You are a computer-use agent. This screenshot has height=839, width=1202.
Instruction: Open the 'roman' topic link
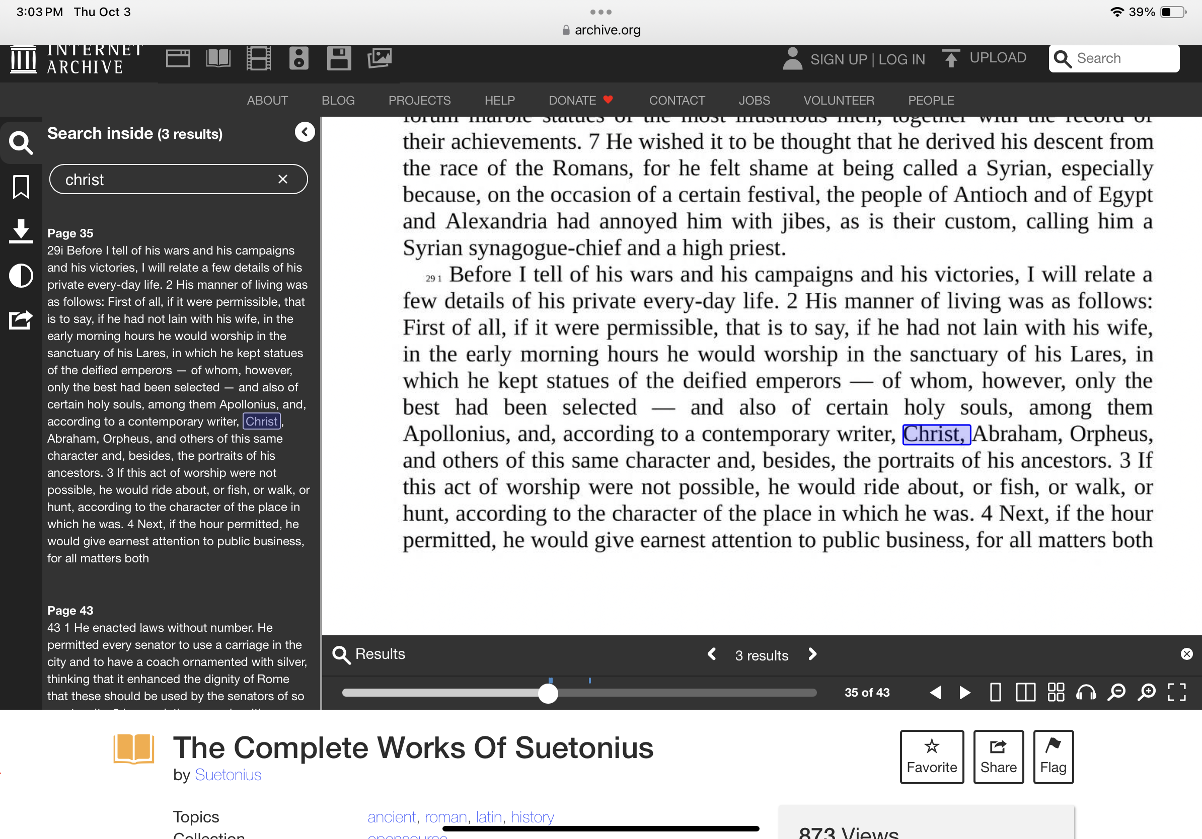click(x=445, y=817)
